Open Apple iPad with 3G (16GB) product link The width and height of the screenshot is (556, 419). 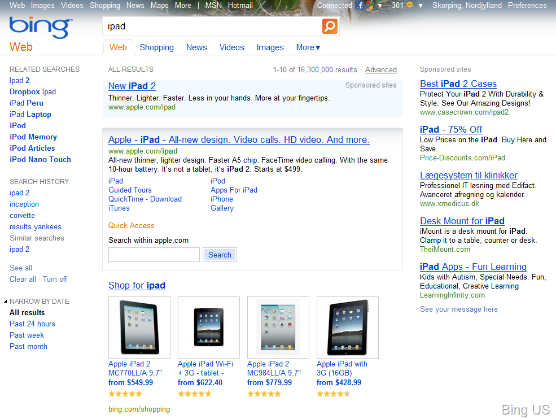(342, 368)
